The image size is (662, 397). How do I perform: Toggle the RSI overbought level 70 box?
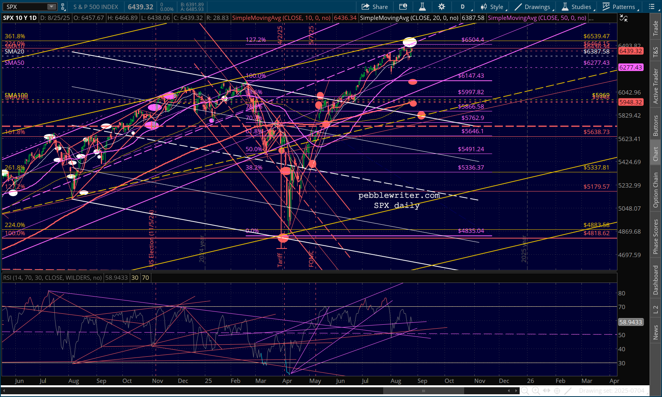coord(145,278)
